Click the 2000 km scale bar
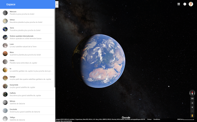 click(x=186, y=119)
